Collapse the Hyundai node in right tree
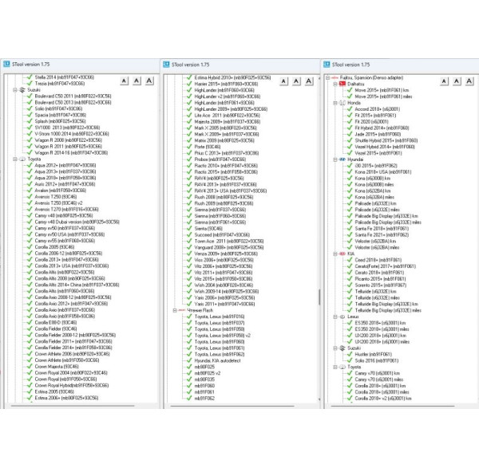The height and width of the screenshot is (468, 479). (x=334, y=159)
